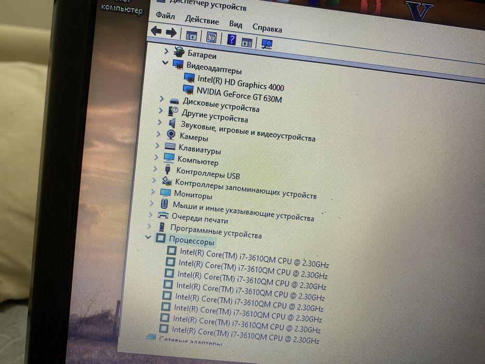Toggle the action pane toolbar icon
485x364 pixels.
(246, 42)
